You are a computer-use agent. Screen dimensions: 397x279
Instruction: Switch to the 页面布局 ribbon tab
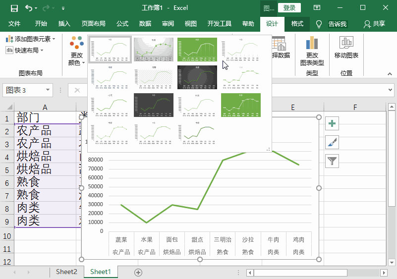pos(93,24)
